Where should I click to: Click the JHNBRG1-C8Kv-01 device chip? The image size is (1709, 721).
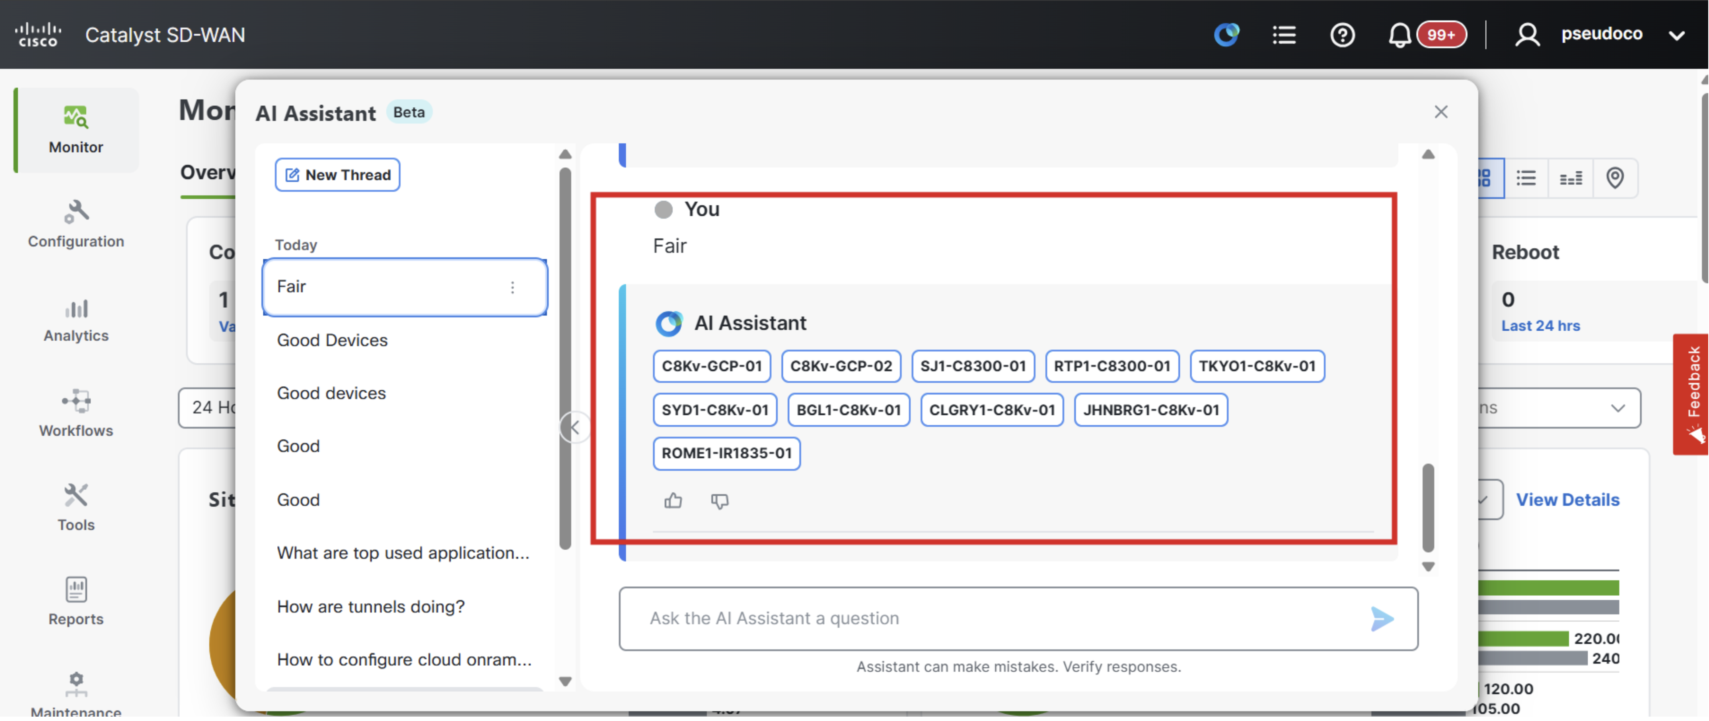point(1150,409)
